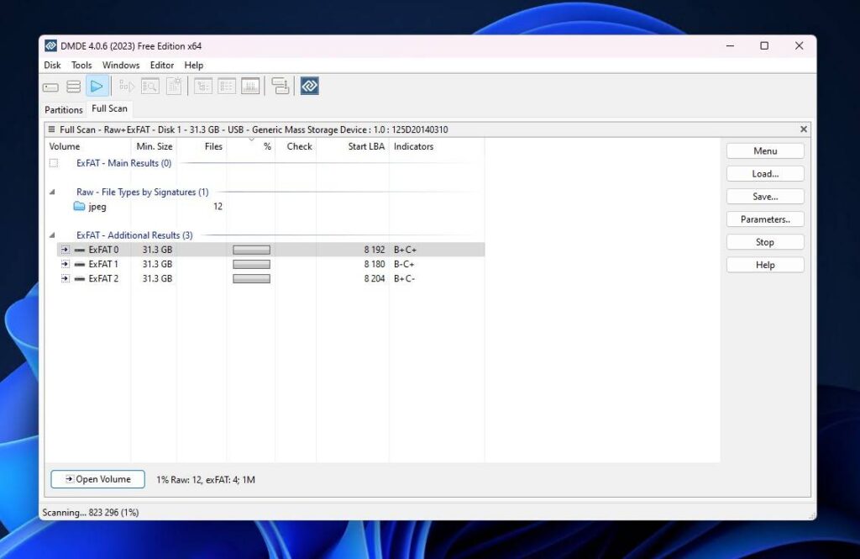
Task: Click the linked panels icon before DMDE logo
Action: (x=280, y=86)
